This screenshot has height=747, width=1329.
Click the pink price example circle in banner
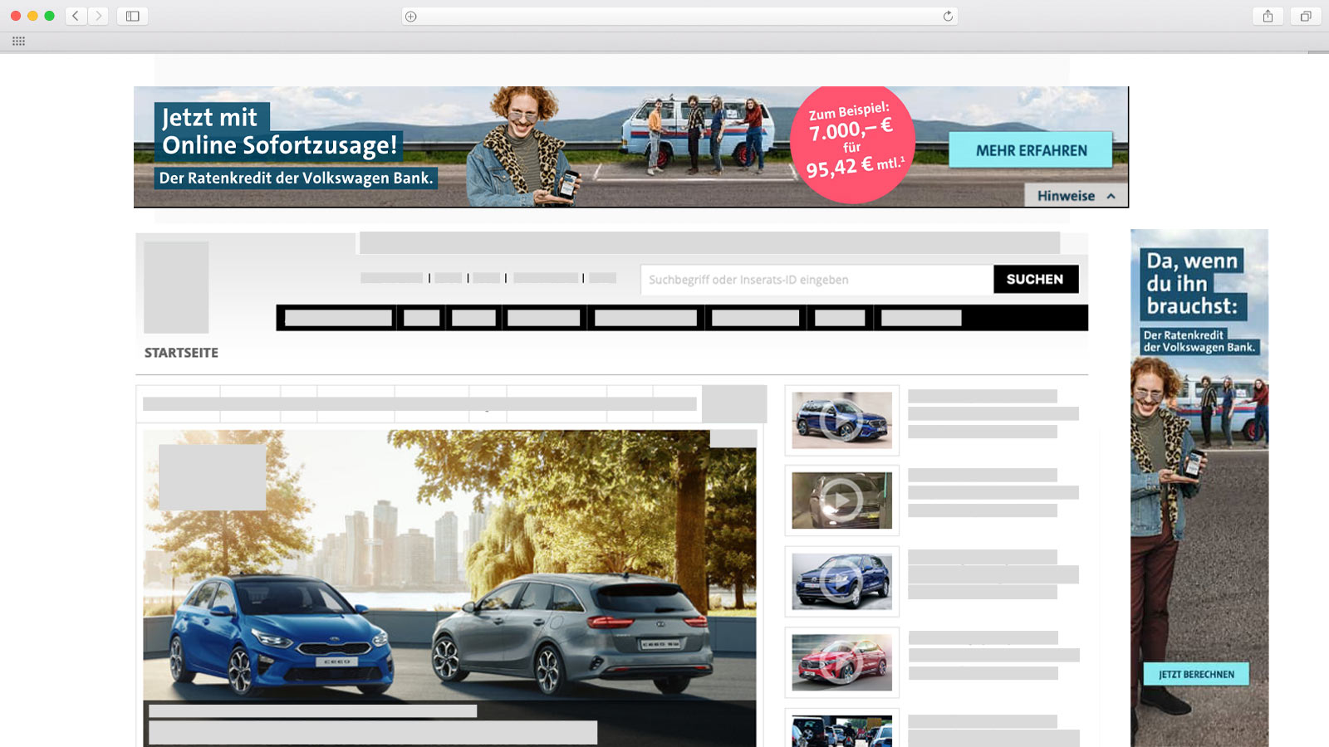point(851,144)
